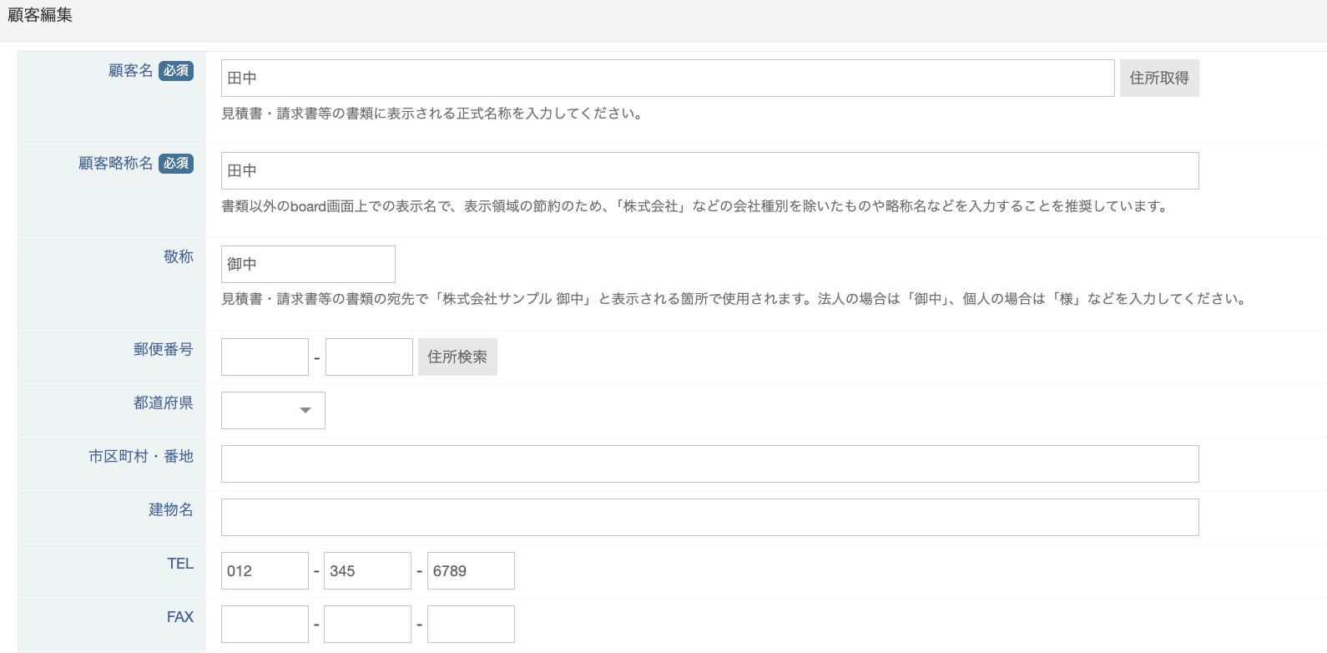Click the TEL field containing 012
The width and height of the screenshot is (1327, 653).
[x=265, y=570]
